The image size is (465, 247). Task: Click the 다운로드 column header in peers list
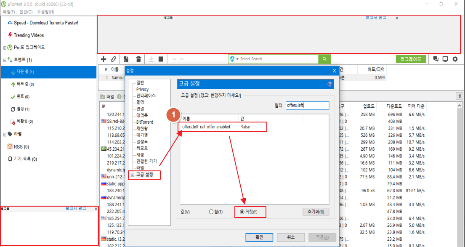(394, 106)
